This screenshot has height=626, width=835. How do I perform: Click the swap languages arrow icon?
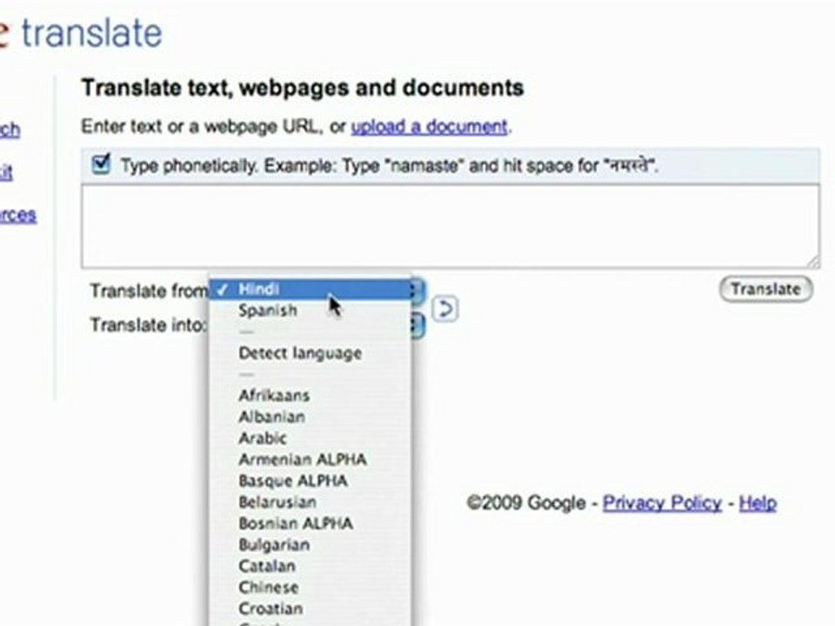[x=445, y=309]
